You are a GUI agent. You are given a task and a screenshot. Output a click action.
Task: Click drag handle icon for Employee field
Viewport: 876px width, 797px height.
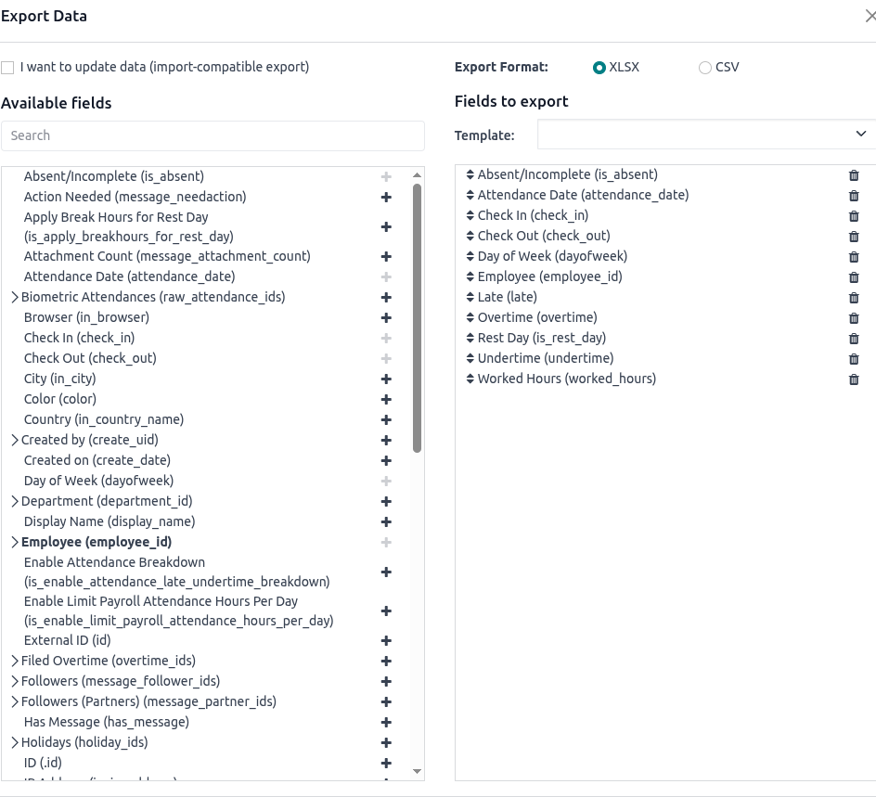[470, 276]
